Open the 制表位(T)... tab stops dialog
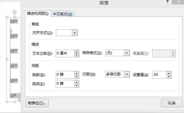This screenshot has width=184, height=113. (x=37, y=103)
